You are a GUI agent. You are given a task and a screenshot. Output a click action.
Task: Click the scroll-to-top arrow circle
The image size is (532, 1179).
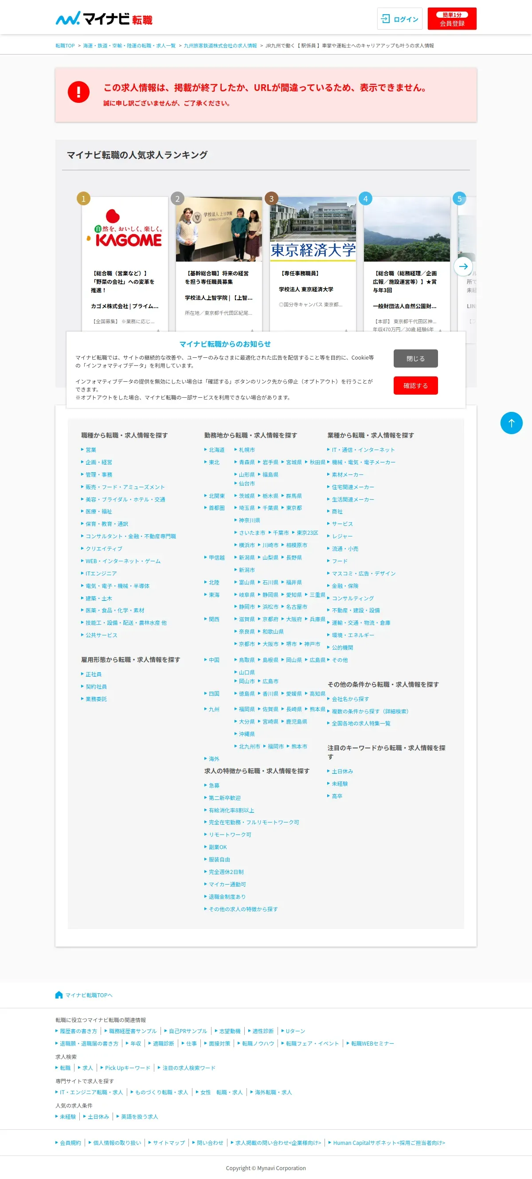511,423
